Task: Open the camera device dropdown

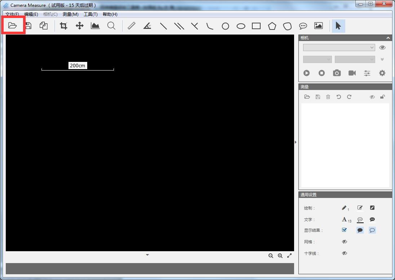Action: (339, 48)
